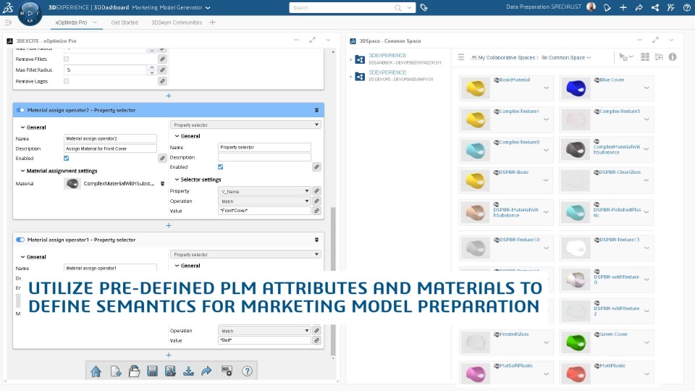Add operator above Material assign operator2

pos(169,96)
